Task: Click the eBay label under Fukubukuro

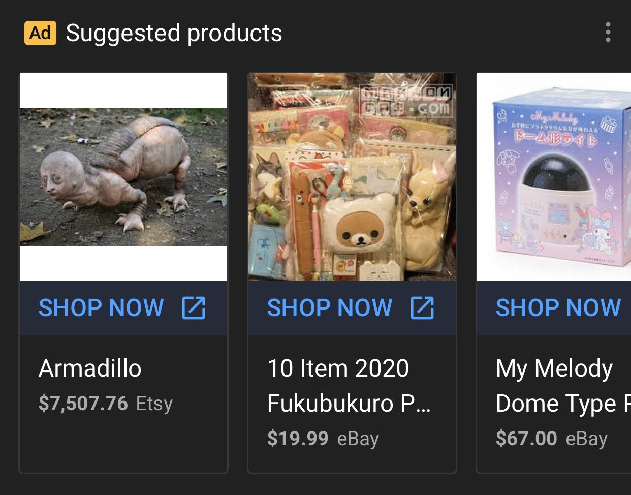Action: pyautogui.click(x=358, y=439)
